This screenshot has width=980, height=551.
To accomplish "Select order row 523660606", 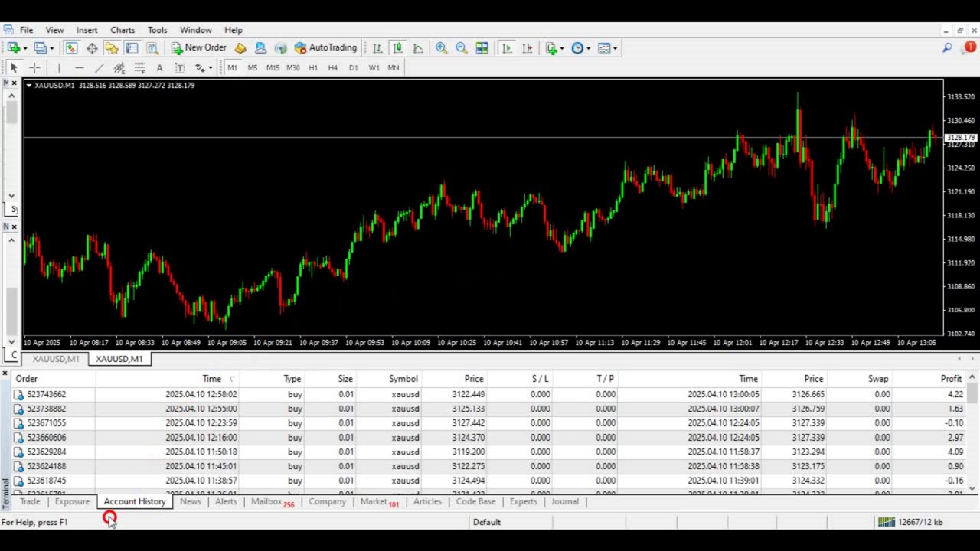I will point(489,438).
